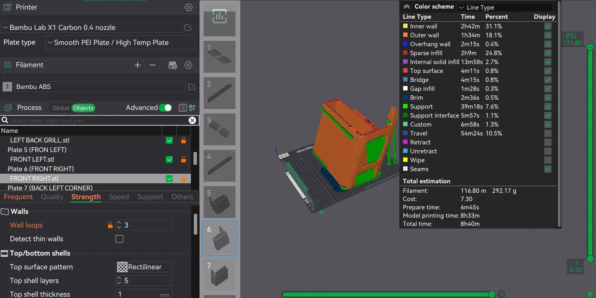The height and width of the screenshot is (298, 596).
Task: Add a new filament with plus icon
Action: point(137,65)
